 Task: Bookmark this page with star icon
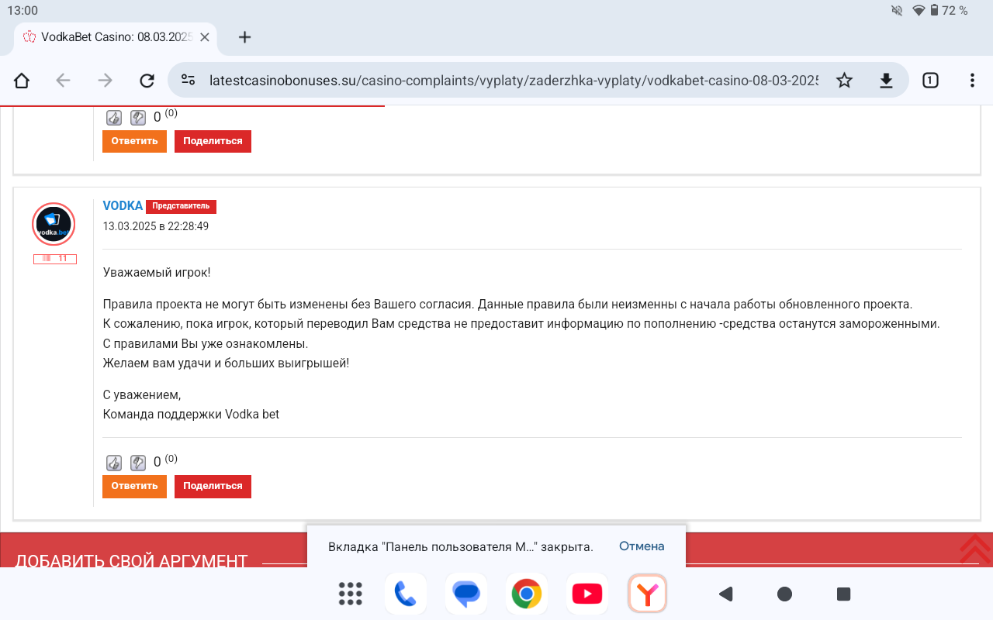pyautogui.click(x=844, y=81)
